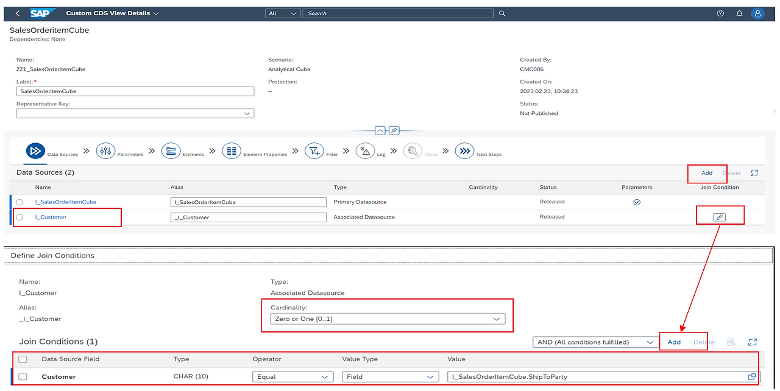Click the Not Published status text

coord(539,113)
